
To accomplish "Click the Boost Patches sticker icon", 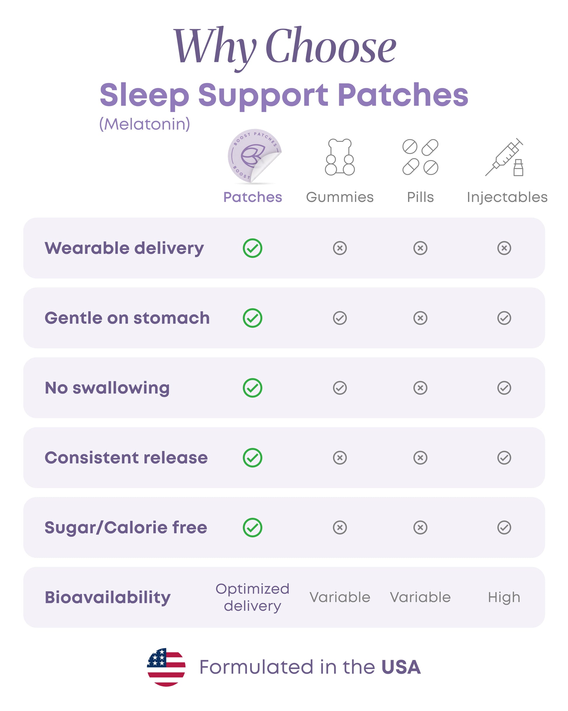I will pos(254,156).
